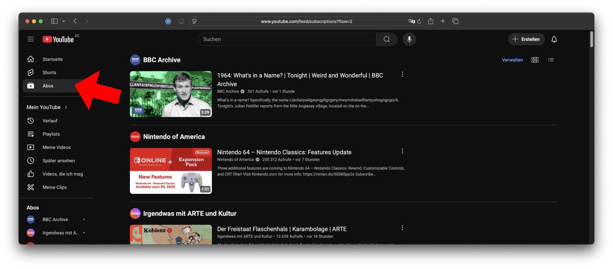This screenshot has height=269, width=613.
Task: Switch subscriptions to list view
Action: pyautogui.click(x=551, y=60)
